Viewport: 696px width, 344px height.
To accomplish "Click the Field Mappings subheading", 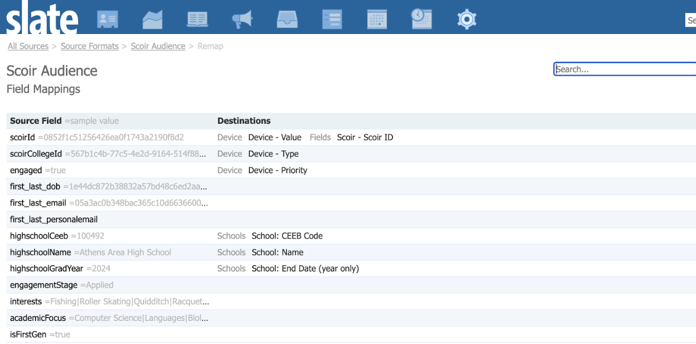I will [43, 89].
